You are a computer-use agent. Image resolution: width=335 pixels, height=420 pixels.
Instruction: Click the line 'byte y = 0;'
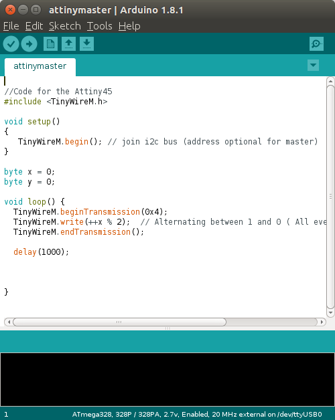29,182
